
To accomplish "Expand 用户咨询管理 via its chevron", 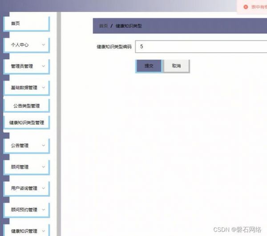I will [43, 188].
